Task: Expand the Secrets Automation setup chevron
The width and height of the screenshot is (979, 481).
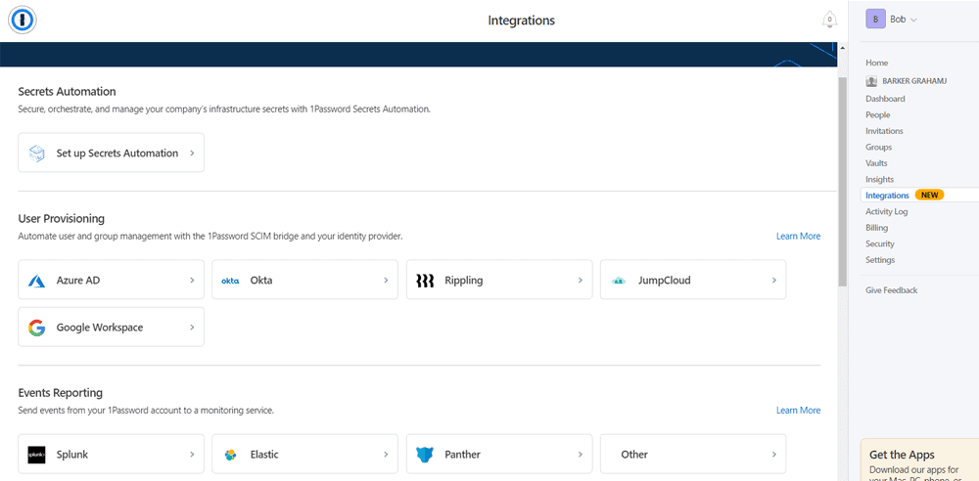Action: coord(192,153)
